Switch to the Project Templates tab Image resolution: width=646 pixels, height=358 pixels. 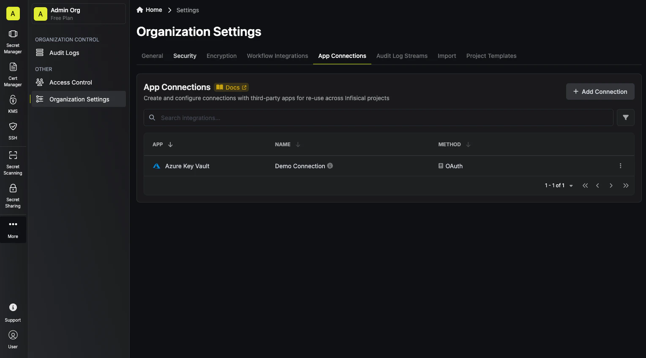pyautogui.click(x=491, y=56)
